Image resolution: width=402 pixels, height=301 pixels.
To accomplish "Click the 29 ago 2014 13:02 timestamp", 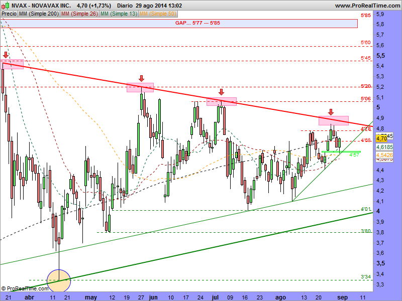I will (159, 6).
